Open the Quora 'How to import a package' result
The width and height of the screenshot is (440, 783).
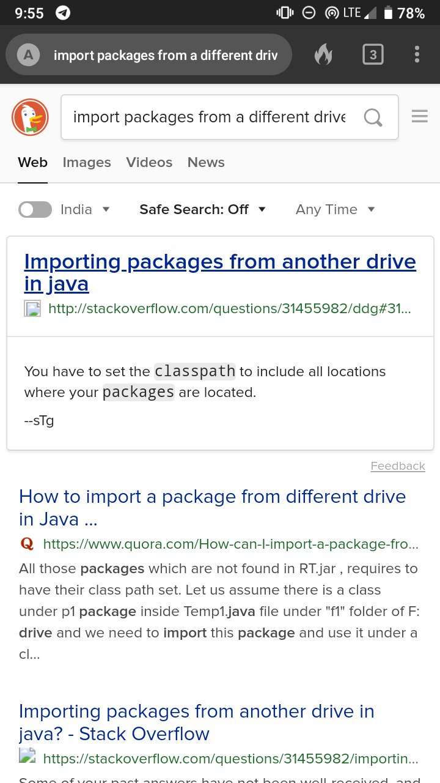(212, 508)
